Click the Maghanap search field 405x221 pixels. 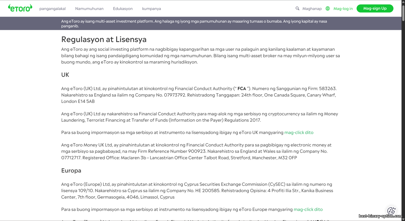coord(312,9)
